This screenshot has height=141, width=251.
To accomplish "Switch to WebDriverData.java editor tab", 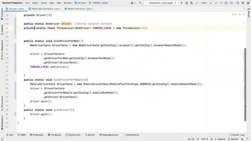I will point(80,9).
